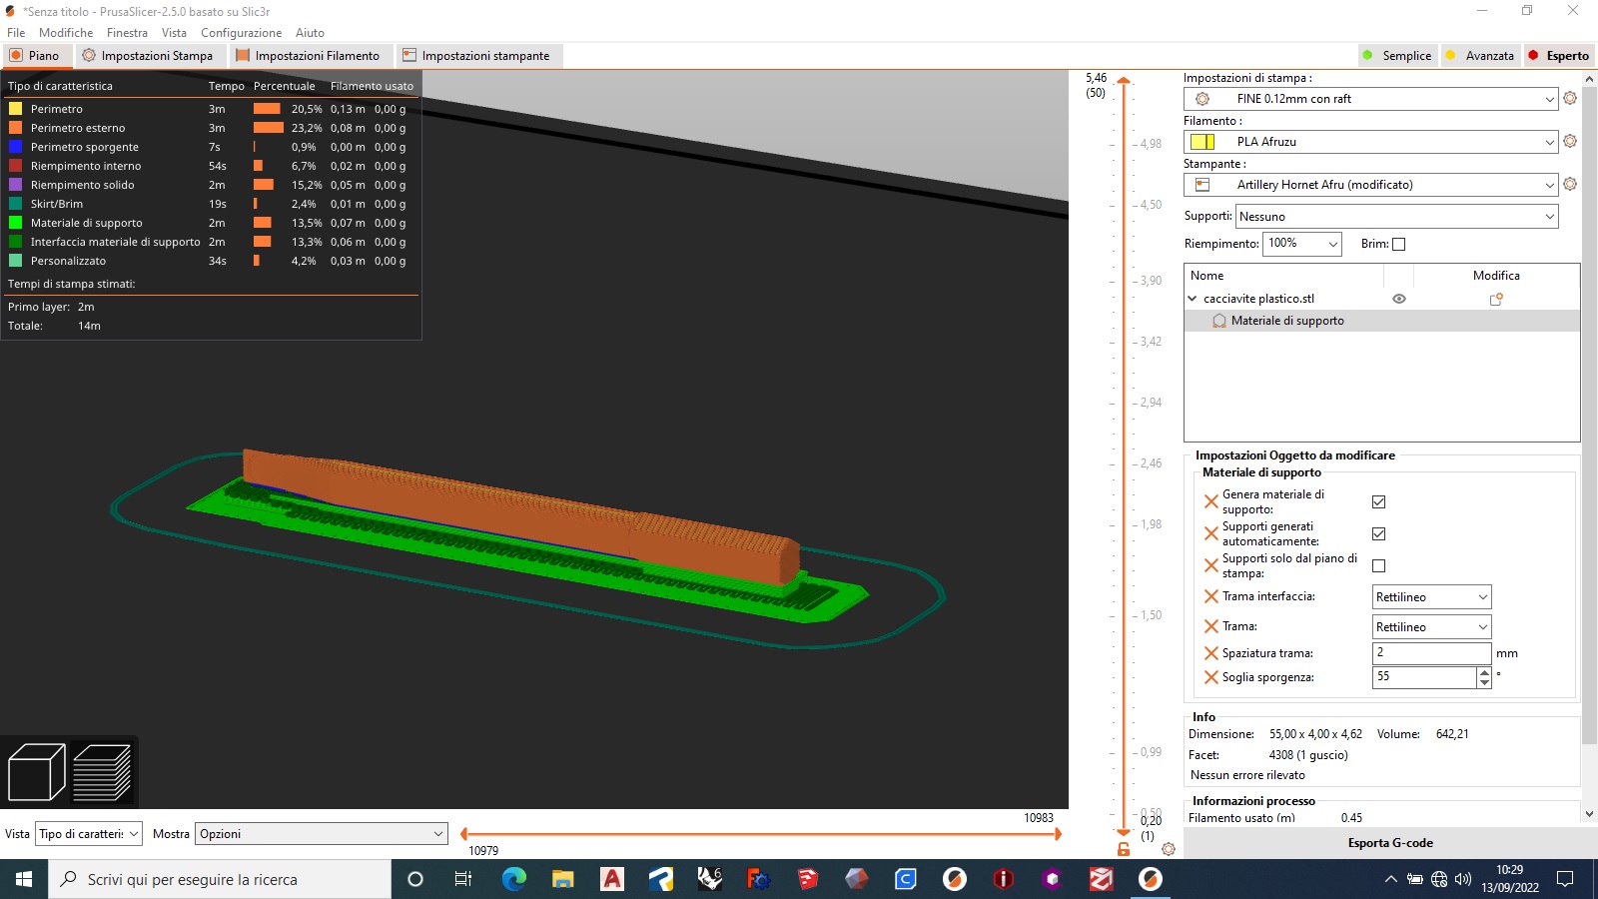This screenshot has height=899, width=1598.
Task: Open the Vista menu
Action: click(x=174, y=33)
